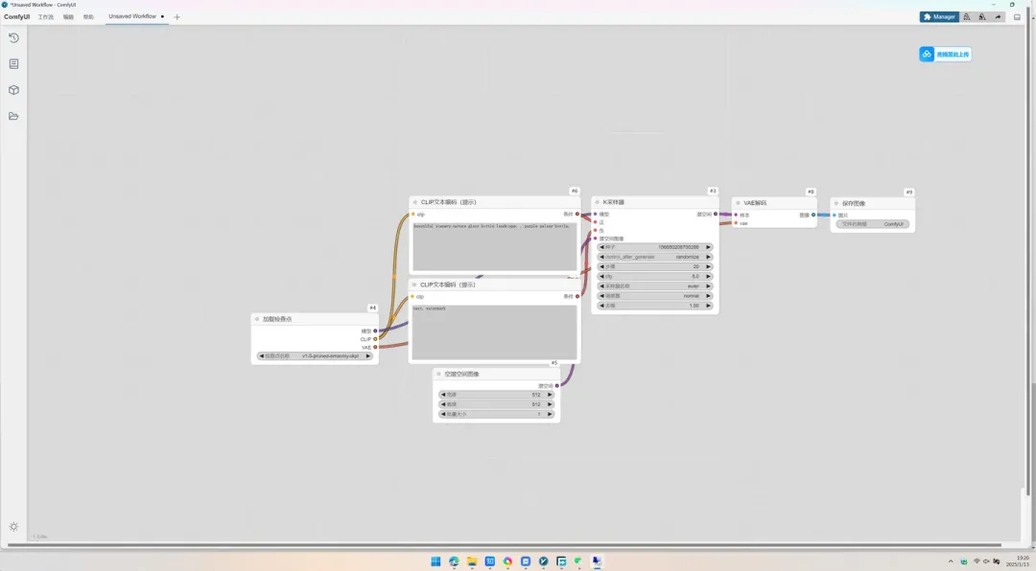Collapse the VAE解码 node via its title dot
The width and height of the screenshot is (1036, 571).
[738, 203]
